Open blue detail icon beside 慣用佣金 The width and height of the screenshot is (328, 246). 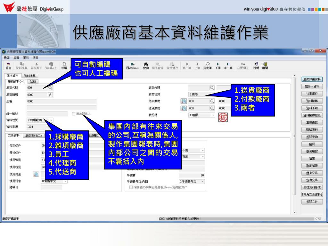tap(36, 174)
